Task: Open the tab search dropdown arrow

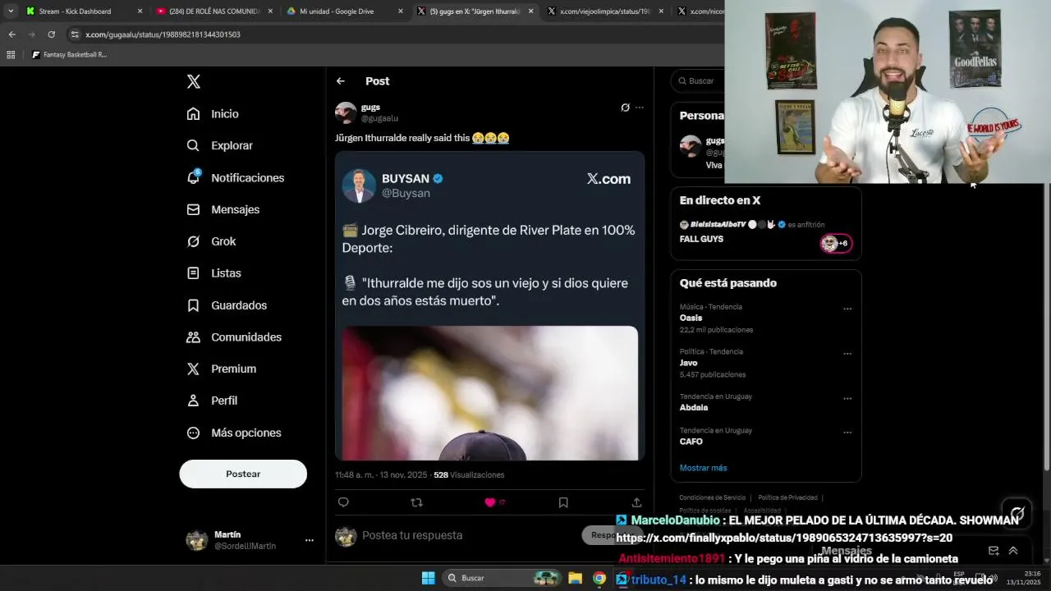Action: click(10, 11)
